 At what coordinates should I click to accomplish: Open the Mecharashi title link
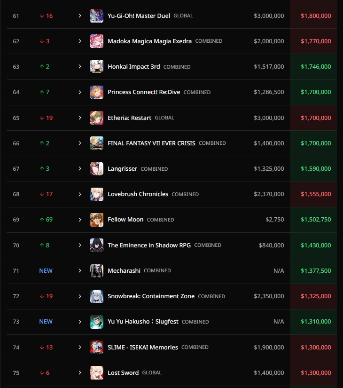[124, 271]
